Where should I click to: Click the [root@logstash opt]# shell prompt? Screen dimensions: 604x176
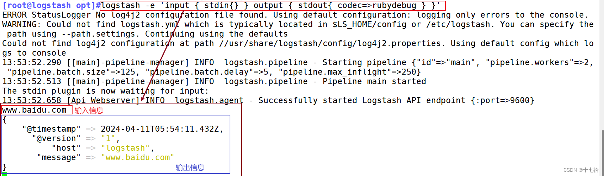point(51,6)
